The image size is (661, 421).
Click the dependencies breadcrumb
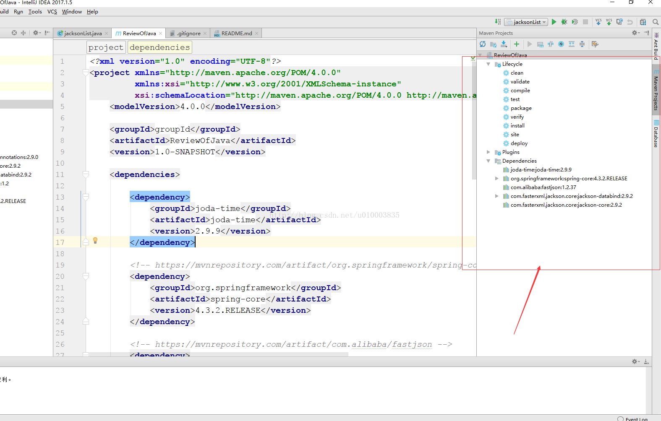pos(160,47)
